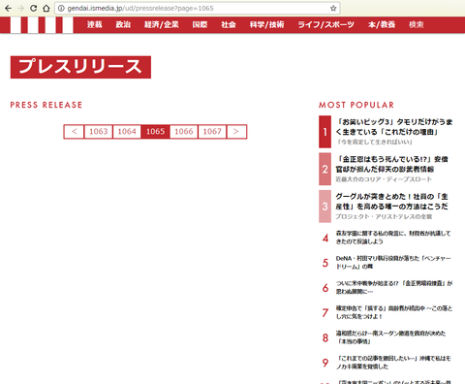Open the 社会 menu item
Viewport: 465px width, 384px height.
[x=229, y=24]
